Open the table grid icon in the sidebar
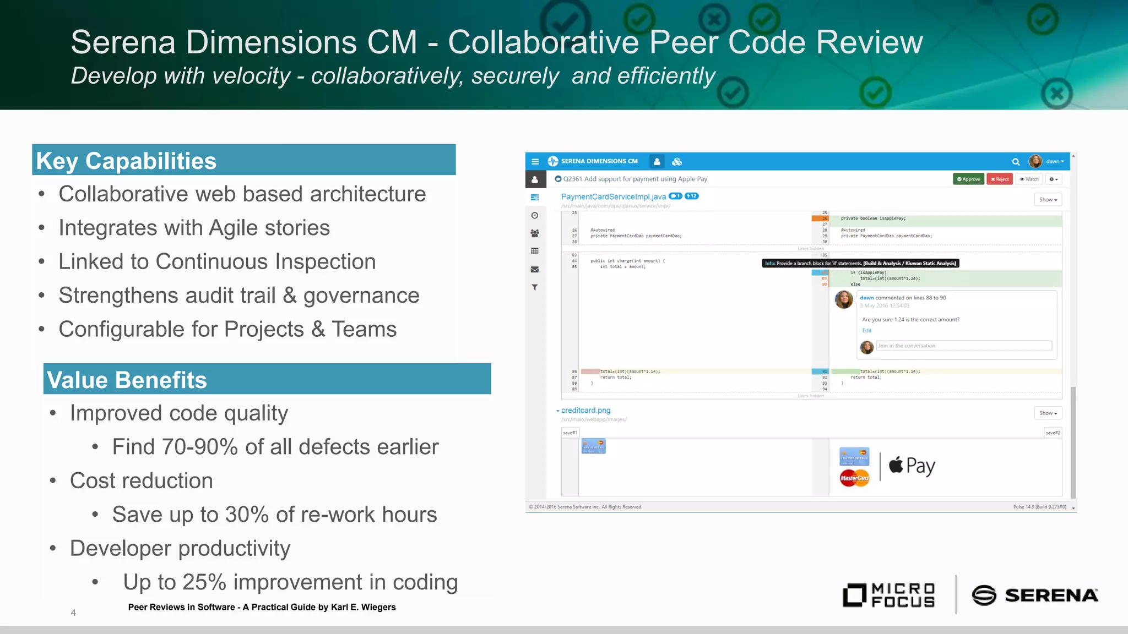The height and width of the screenshot is (634, 1128). 534,251
